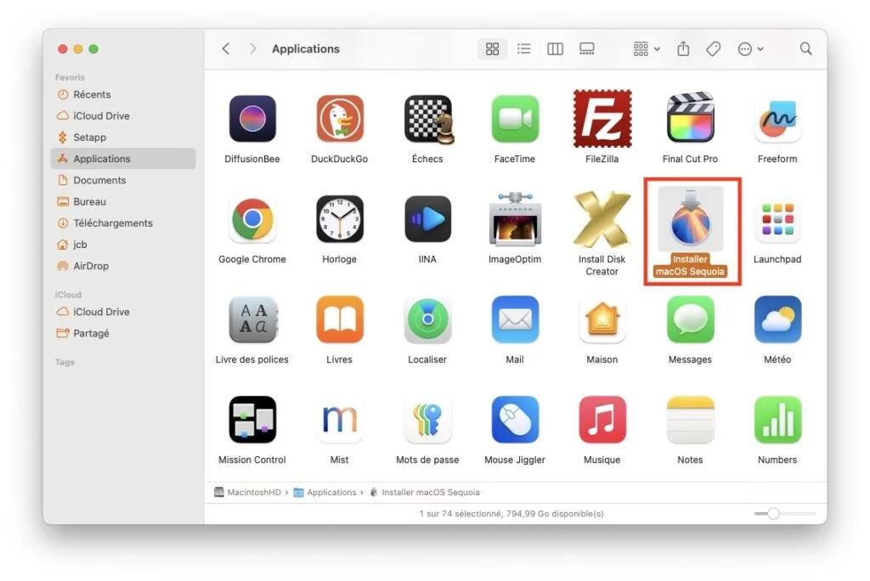Screen dimensions: 870x581
Task: Open MacintoshHD from the path bar
Action: tap(252, 492)
